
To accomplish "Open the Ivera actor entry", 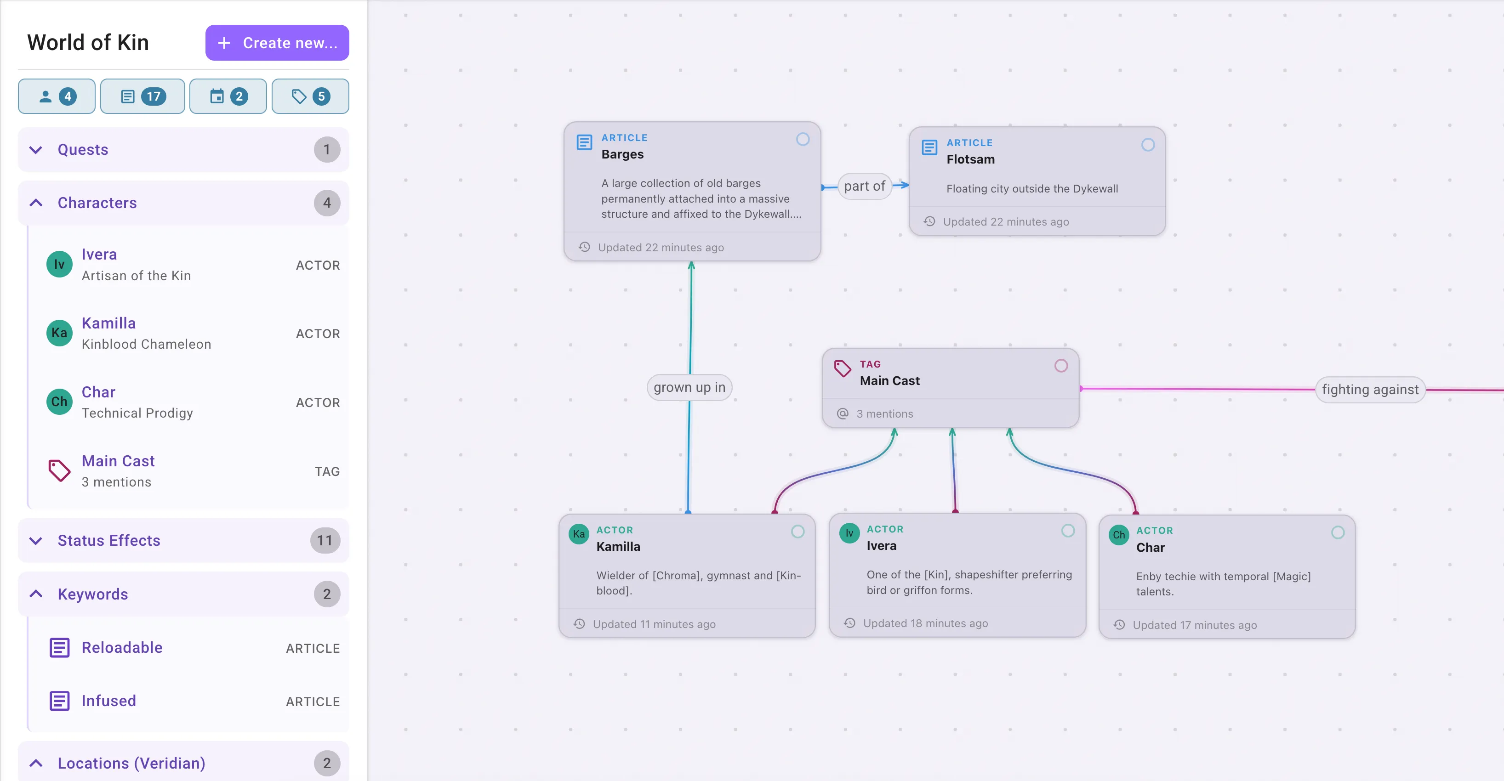I will pos(188,265).
